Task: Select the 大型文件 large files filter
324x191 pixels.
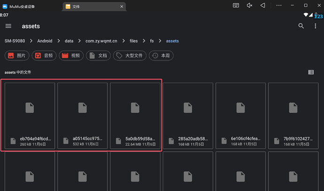Action: tap(129, 55)
